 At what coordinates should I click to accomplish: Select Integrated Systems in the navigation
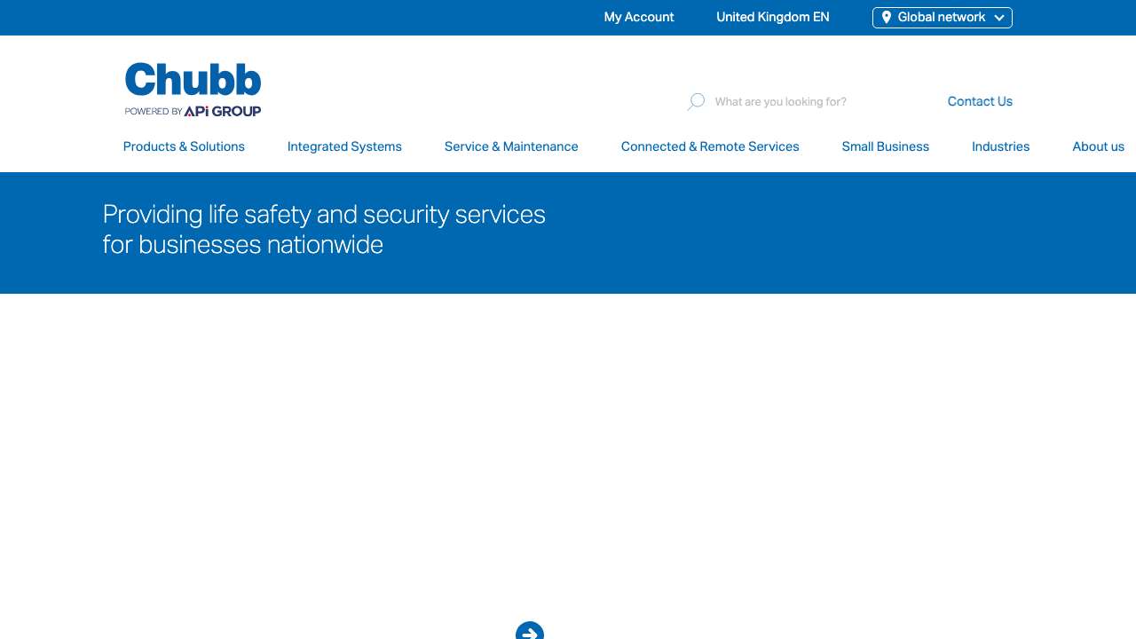coord(344,147)
